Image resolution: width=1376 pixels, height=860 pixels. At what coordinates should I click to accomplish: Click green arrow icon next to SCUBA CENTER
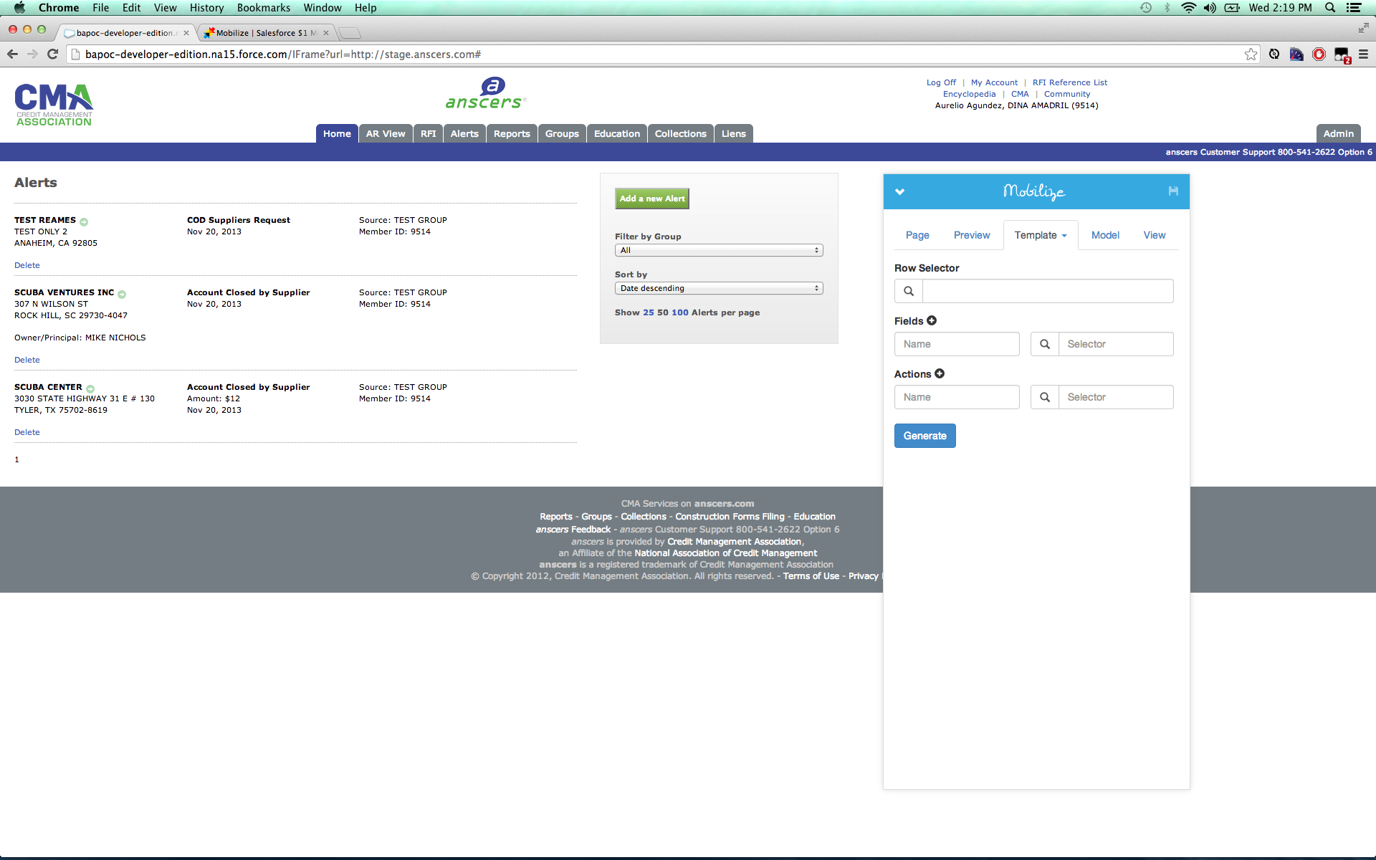(90, 388)
